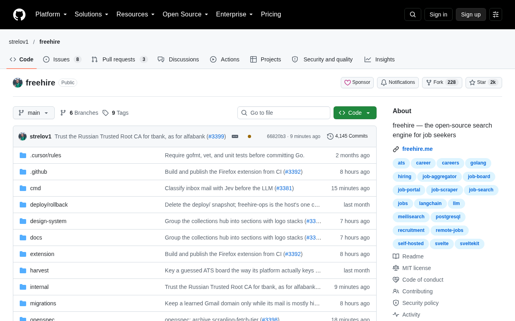Open the 4,145 Commits history link
This screenshot has width=515, height=321.
[x=347, y=136]
